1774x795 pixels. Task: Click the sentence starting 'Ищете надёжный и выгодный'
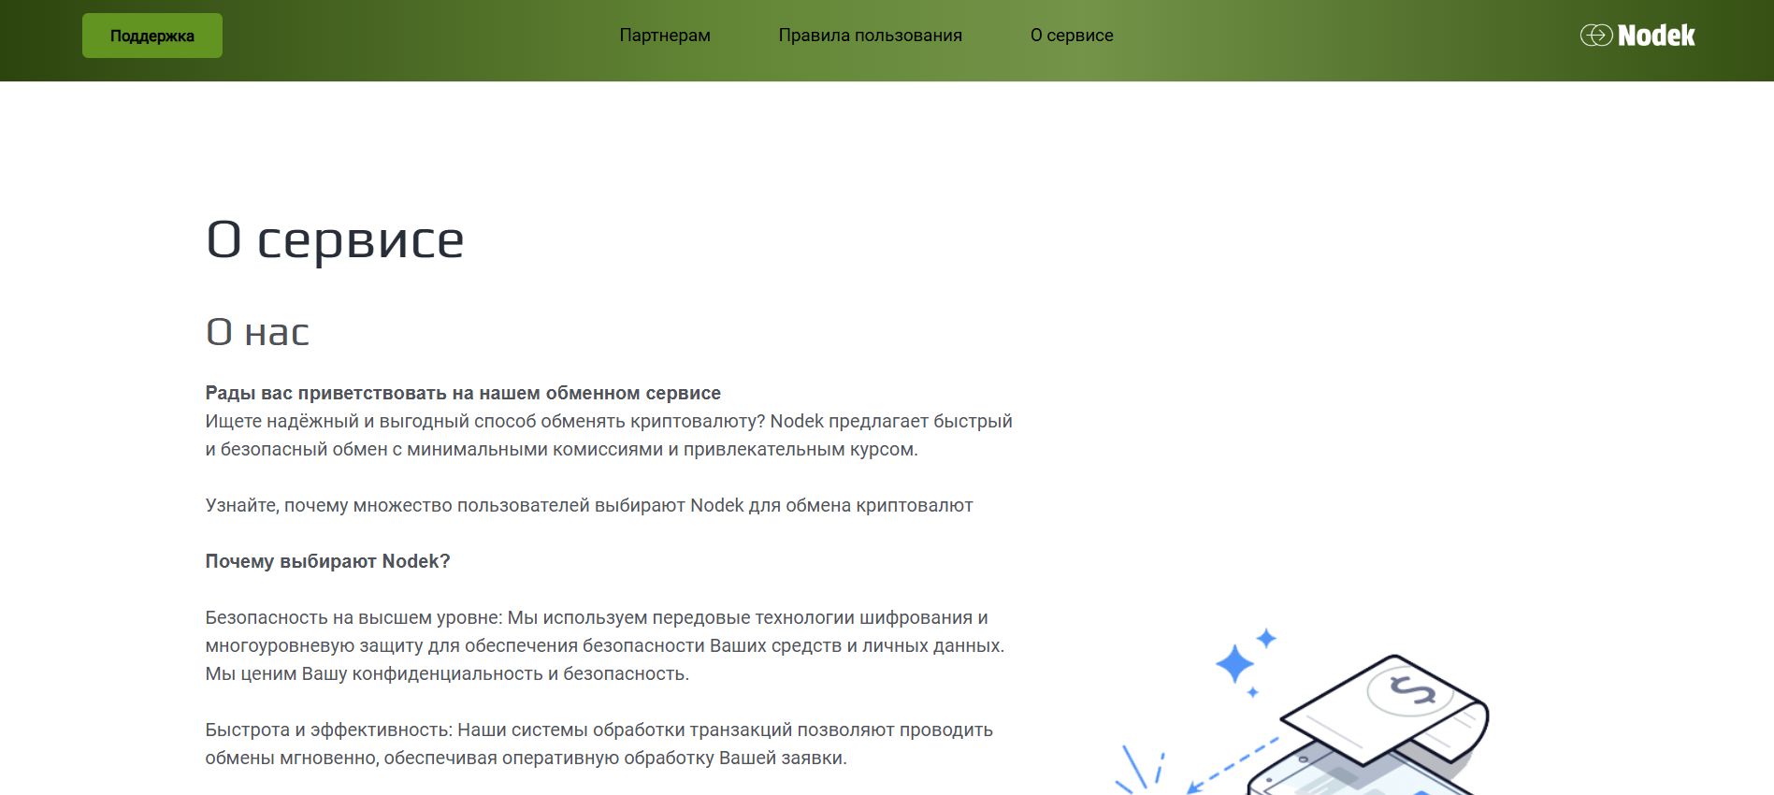coord(609,435)
